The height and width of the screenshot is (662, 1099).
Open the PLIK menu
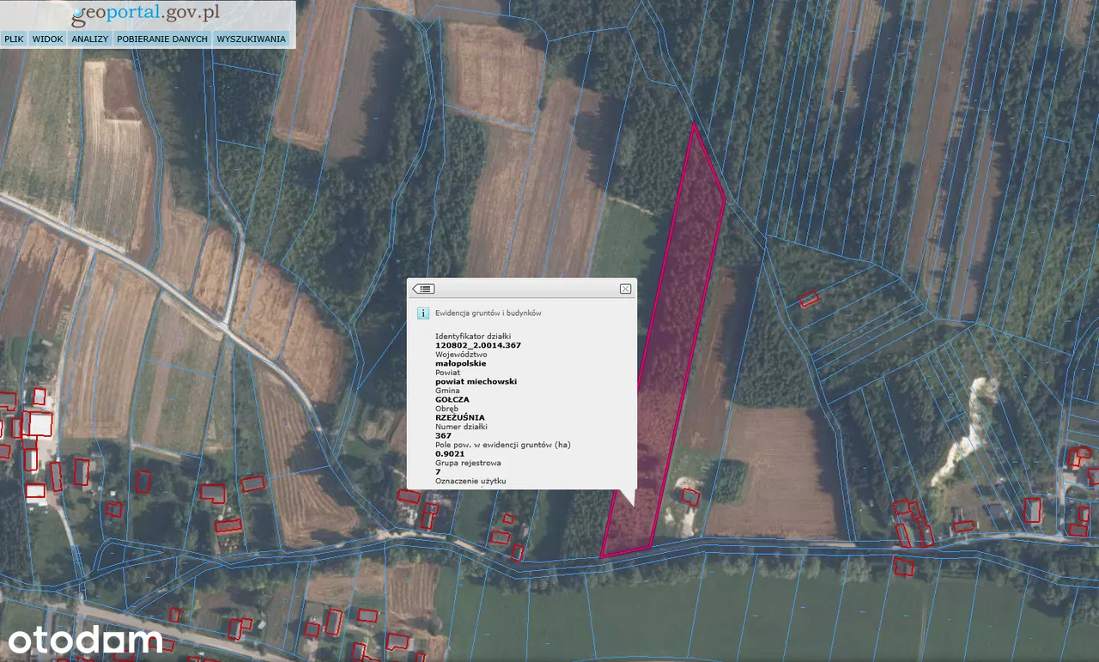(x=14, y=39)
